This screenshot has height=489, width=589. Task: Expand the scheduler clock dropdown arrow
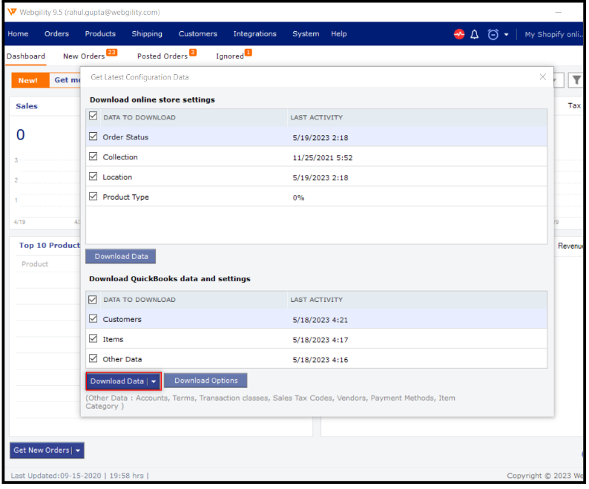pyautogui.click(x=507, y=35)
